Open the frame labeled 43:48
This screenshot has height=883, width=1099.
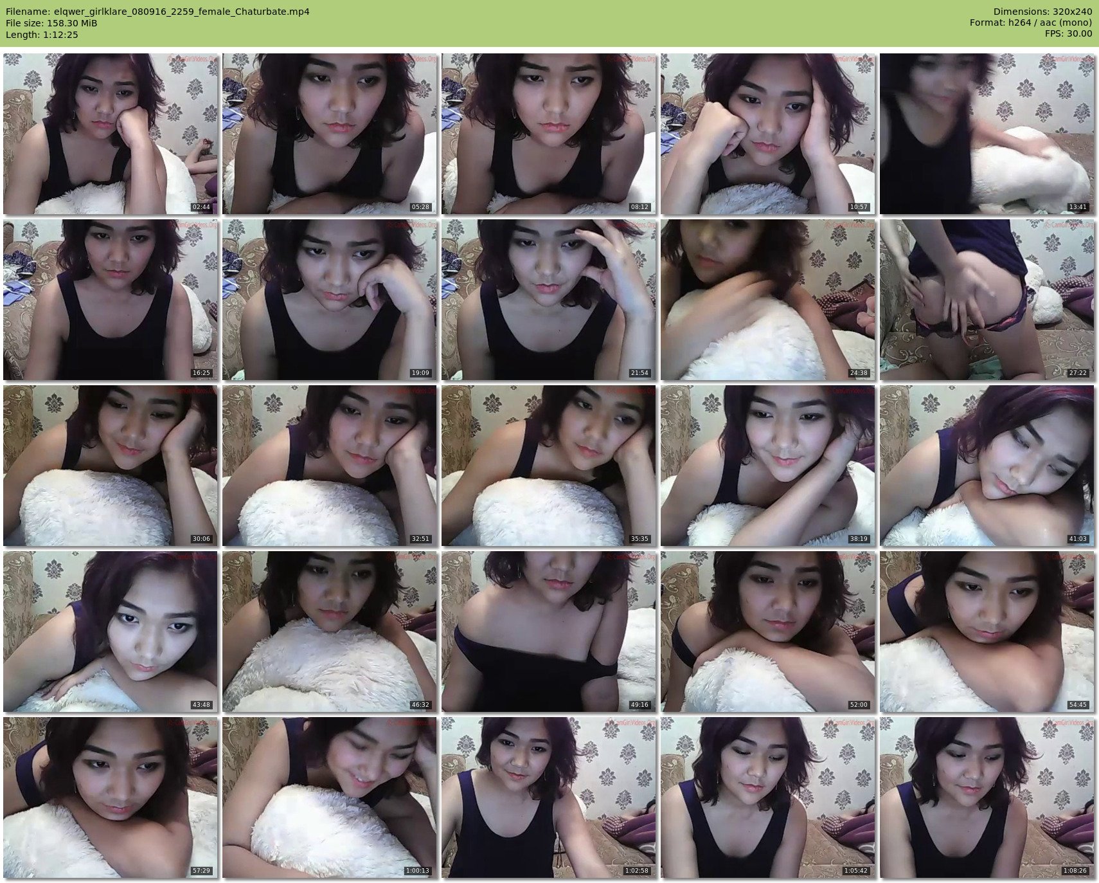pyautogui.click(x=111, y=632)
